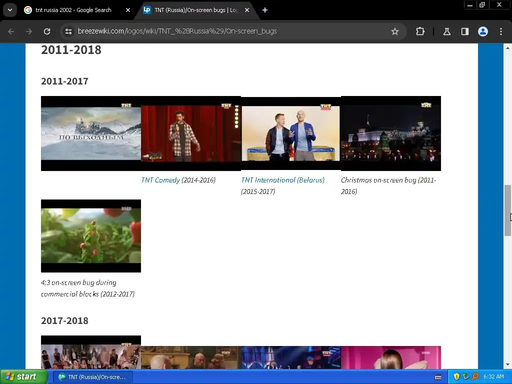Open the snowy castle 2011-2017 thumbnail

click(x=91, y=133)
